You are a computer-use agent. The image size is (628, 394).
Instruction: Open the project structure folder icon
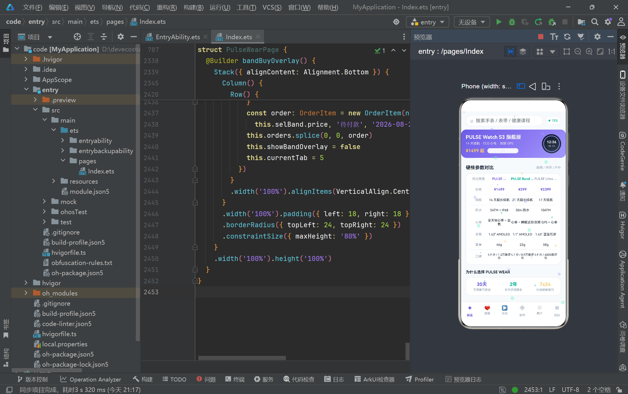(581, 22)
